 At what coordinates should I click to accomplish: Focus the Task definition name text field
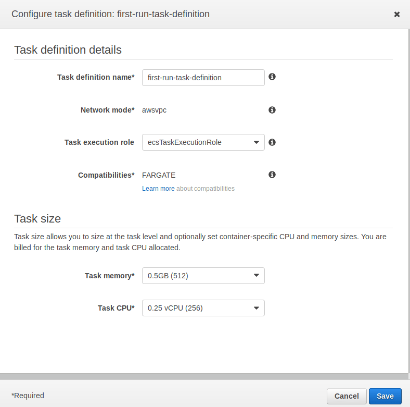pyautogui.click(x=203, y=78)
